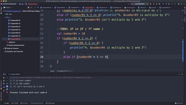Image resolution: width=186 pixels, height=105 pixels.
Task: Open the Event Log
Action: [179, 103]
